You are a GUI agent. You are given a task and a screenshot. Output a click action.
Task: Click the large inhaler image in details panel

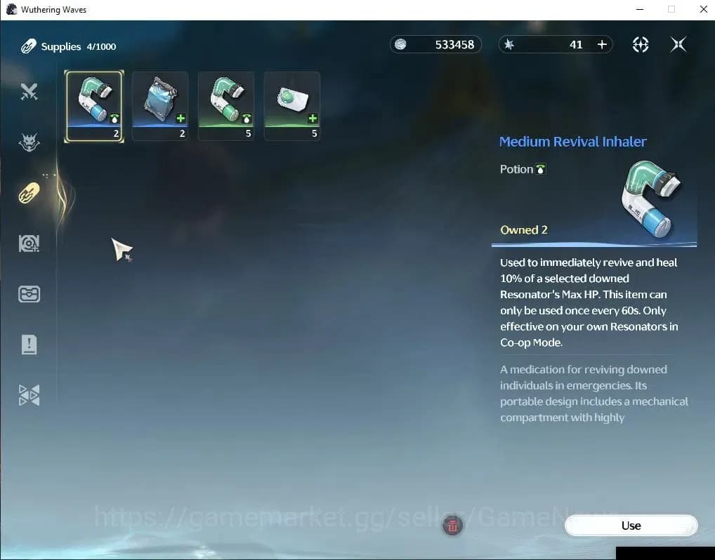click(651, 199)
